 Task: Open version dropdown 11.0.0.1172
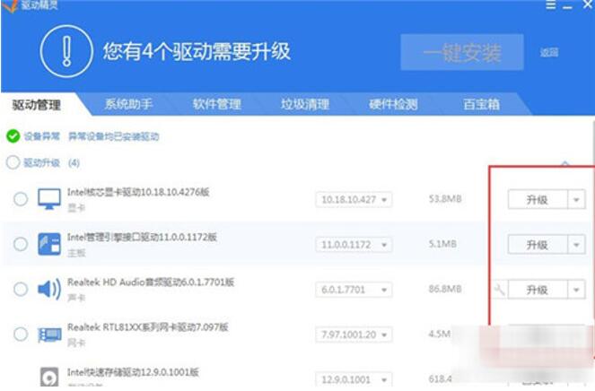coord(354,245)
